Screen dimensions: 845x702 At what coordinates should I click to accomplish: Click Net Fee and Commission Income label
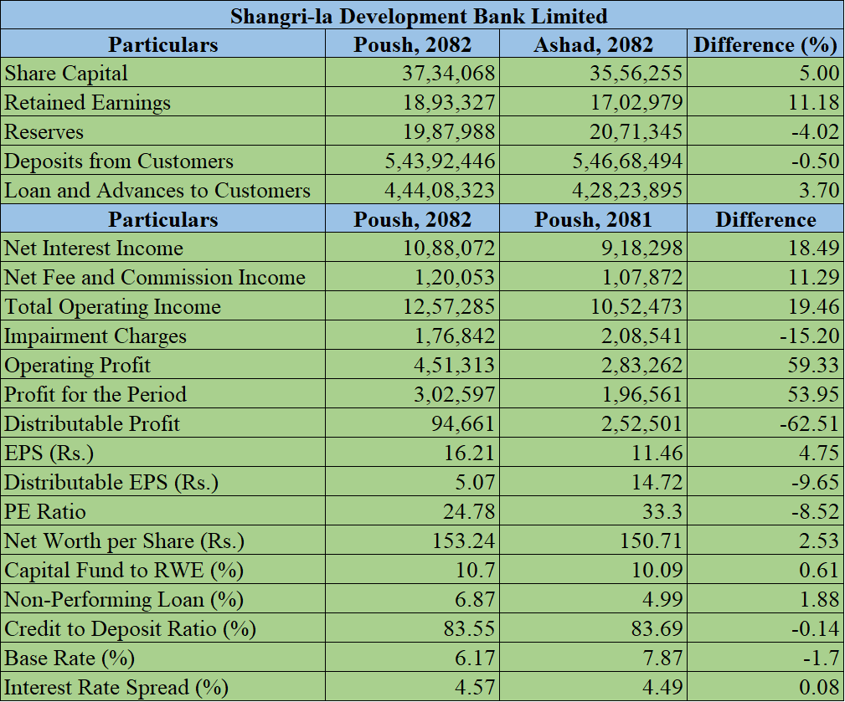155,278
